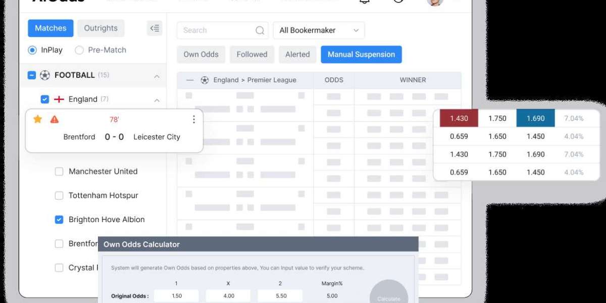Select the Pre-Match radio button

pos(79,50)
